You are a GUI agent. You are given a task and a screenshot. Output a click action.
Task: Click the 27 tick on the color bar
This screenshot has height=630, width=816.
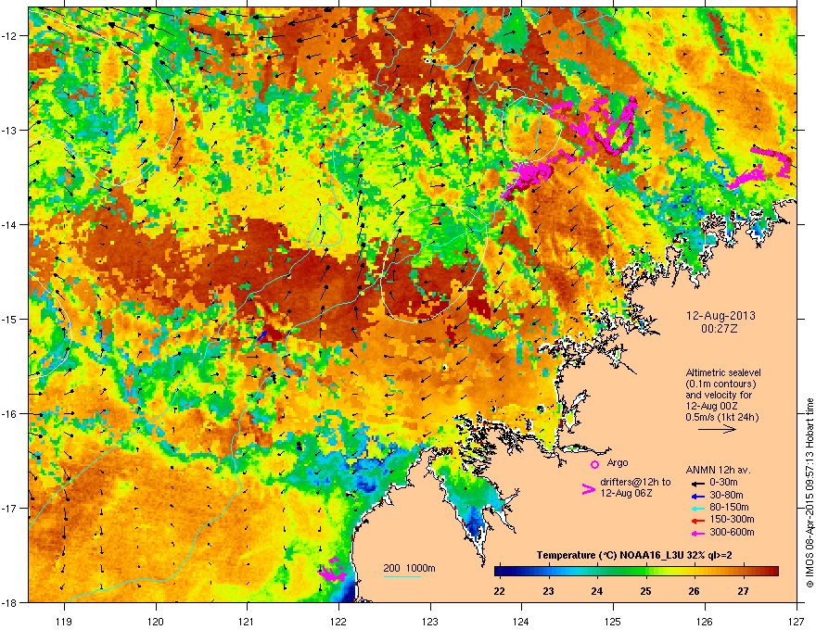(743, 591)
